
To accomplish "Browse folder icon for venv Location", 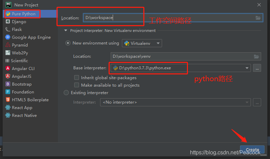I will tap(256, 56).
